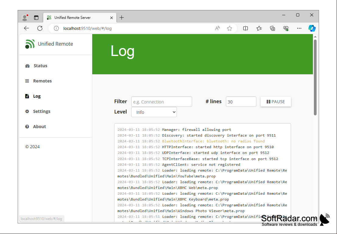Image resolution: width=337 pixels, height=234 pixels.
Task: Click the XBMC Keyboard\meta.prop log line
Action: point(202,196)
